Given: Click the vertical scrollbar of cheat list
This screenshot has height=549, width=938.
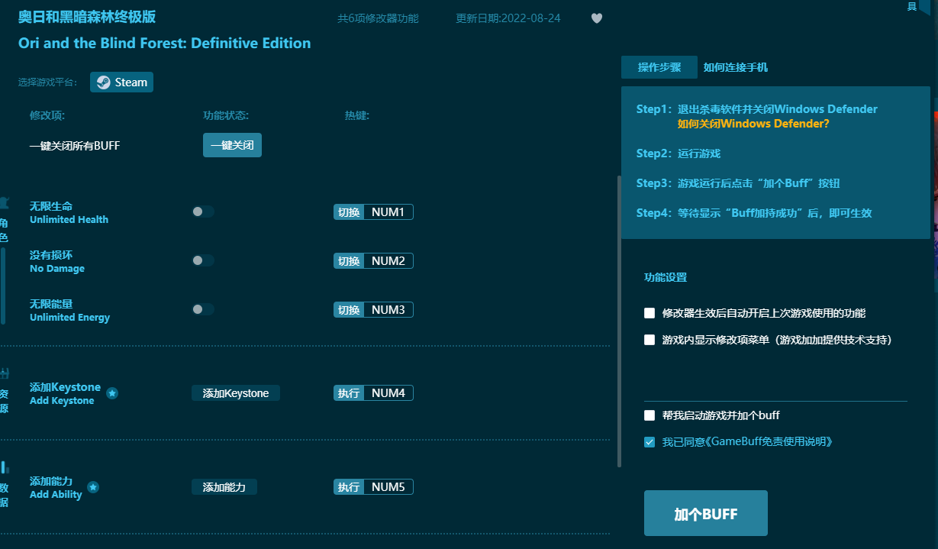Looking at the screenshot, I should click(619, 321).
